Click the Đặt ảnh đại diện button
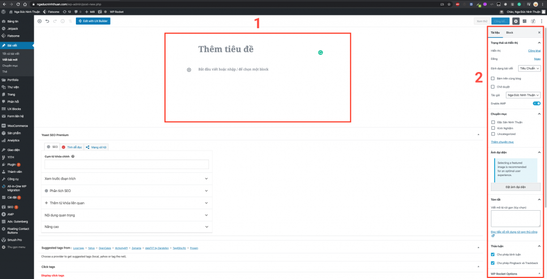547x279 pixels. pos(515,187)
